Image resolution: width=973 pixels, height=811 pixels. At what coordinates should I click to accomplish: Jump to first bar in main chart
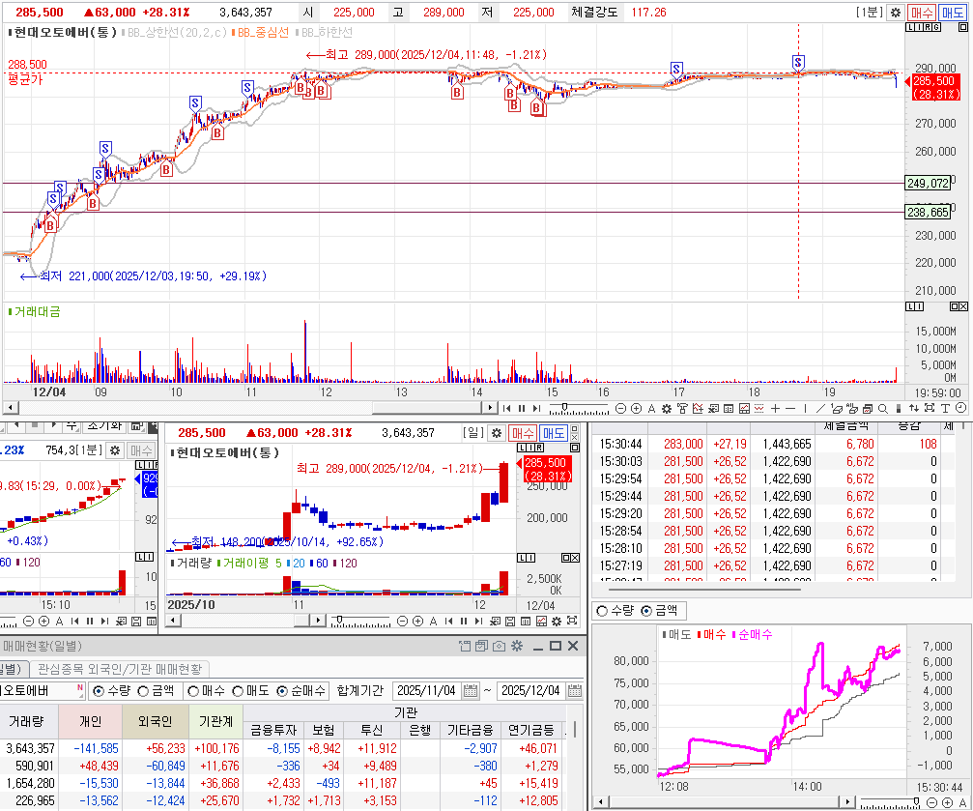(507, 409)
